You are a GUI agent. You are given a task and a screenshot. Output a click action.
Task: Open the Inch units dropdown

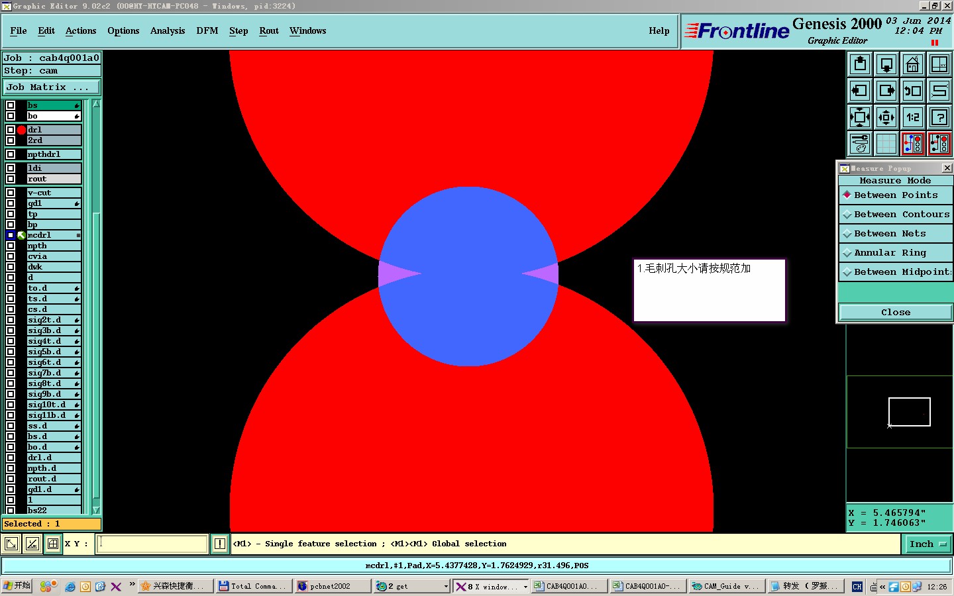coord(927,544)
